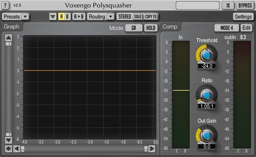Click the horizontal scrollbar right handle
The height and width of the screenshot is (157, 256).
[x=146, y=149]
